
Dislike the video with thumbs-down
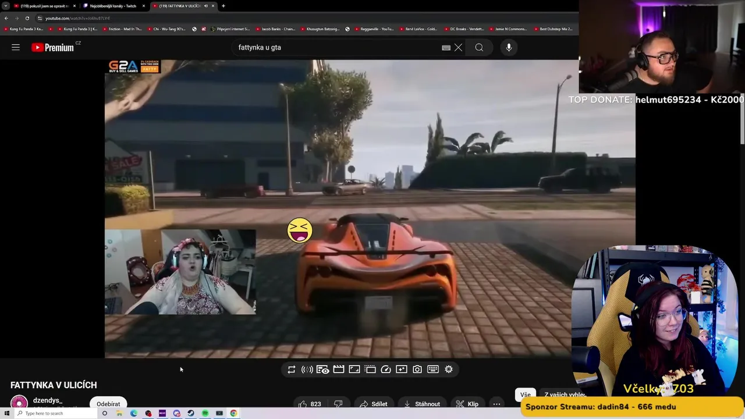click(x=338, y=404)
